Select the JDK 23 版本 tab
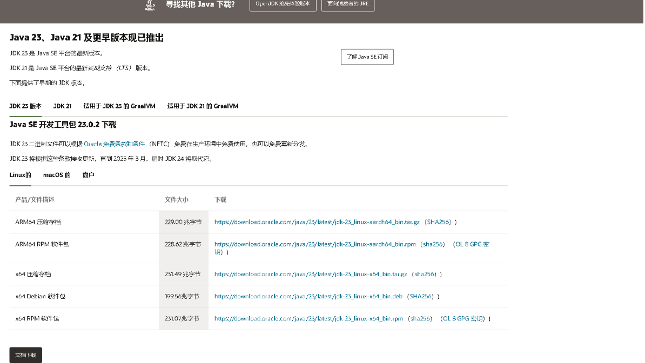Screen dimensions: 645x363 25,106
